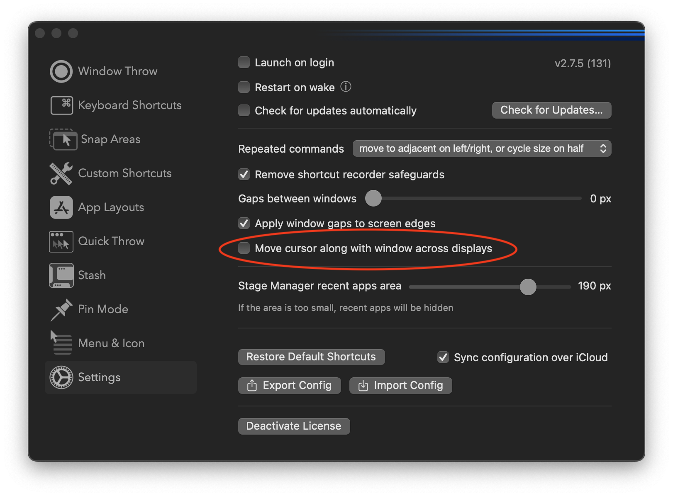The width and height of the screenshot is (673, 496).
Task: Select the Window Throw sidebar icon
Action: point(61,71)
